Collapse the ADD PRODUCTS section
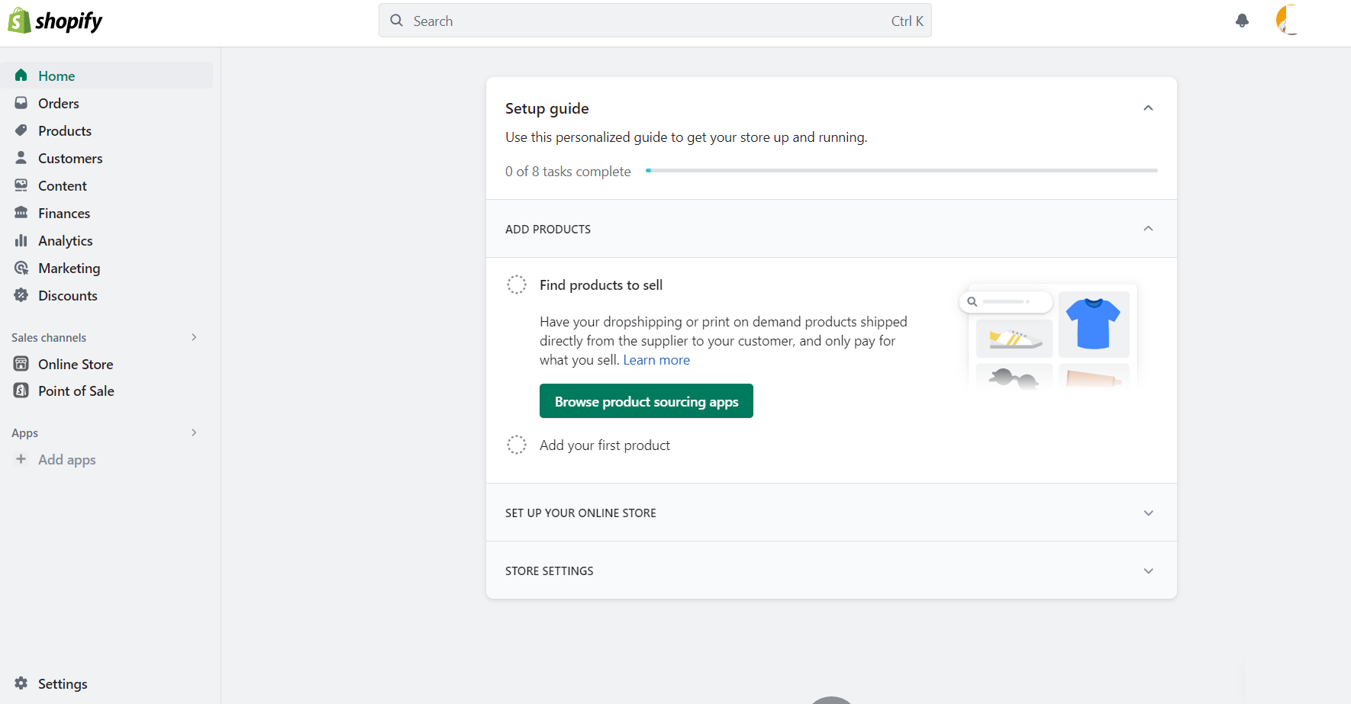 [1148, 229]
